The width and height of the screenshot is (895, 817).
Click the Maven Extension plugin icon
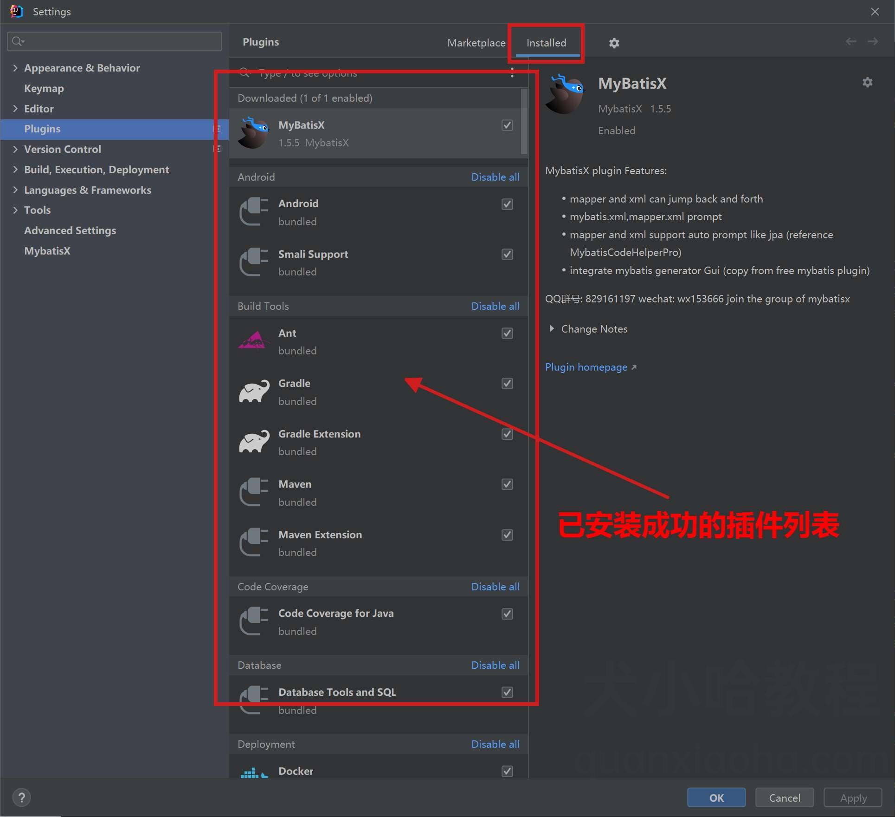[253, 542]
